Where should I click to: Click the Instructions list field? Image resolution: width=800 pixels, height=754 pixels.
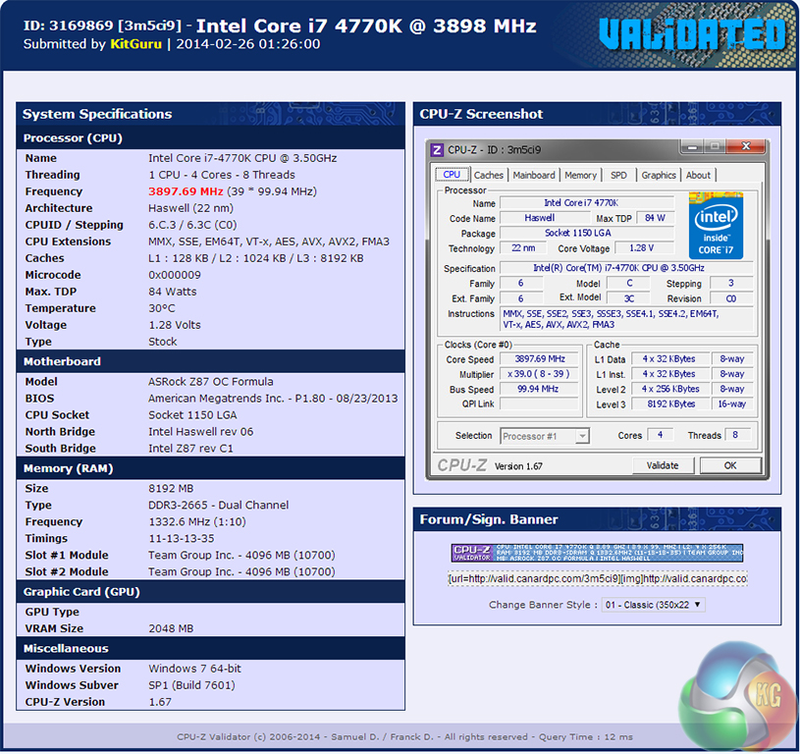[626, 319]
